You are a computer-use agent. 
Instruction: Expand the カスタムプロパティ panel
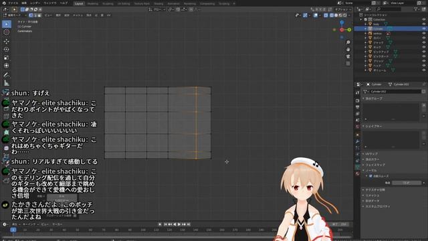tap(363, 206)
